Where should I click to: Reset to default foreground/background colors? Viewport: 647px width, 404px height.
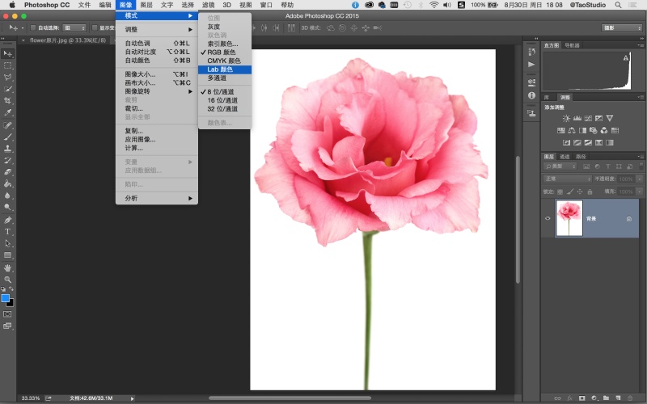(3, 289)
